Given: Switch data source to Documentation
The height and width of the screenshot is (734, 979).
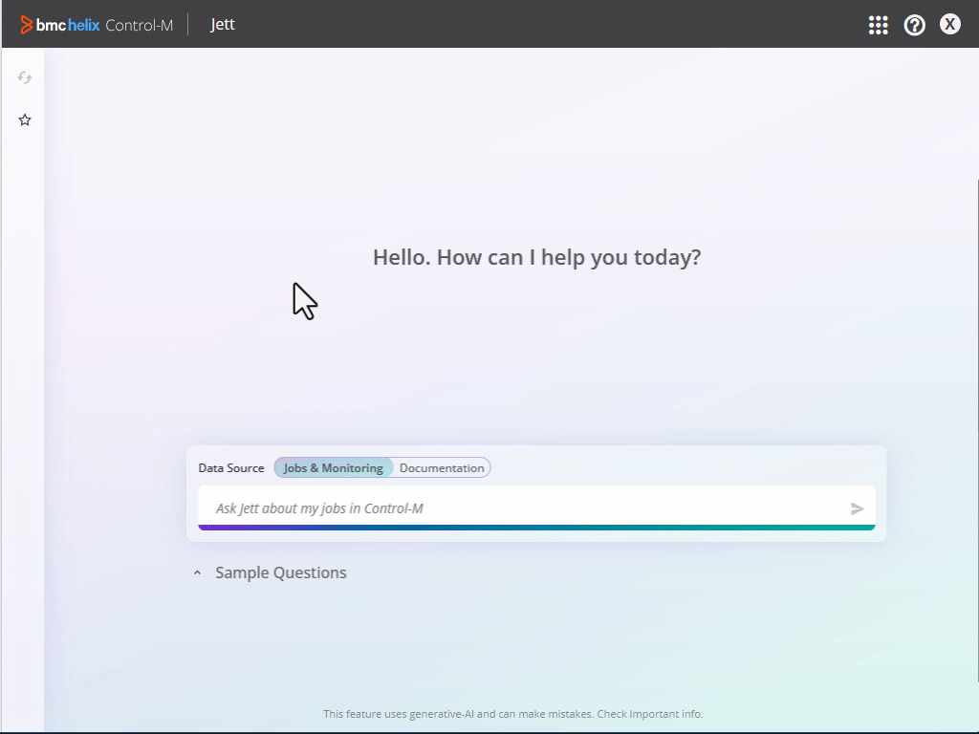Looking at the screenshot, I should [442, 468].
